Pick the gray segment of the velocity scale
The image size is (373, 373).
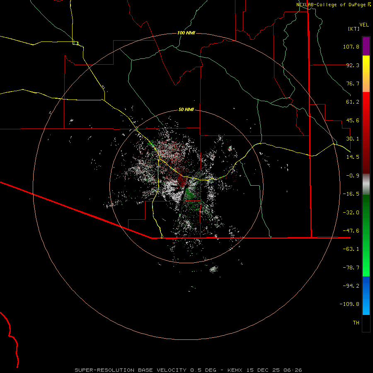coord(366,184)
